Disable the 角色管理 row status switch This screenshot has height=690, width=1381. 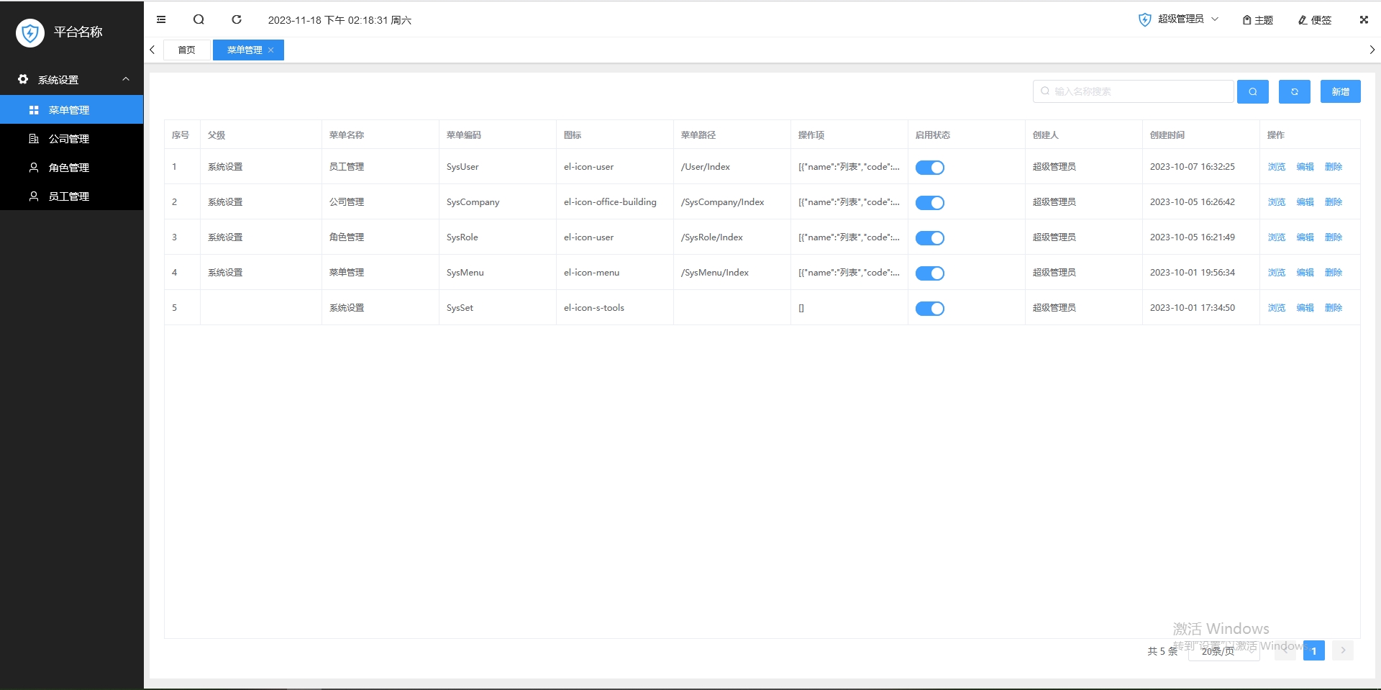pos(930,237)
